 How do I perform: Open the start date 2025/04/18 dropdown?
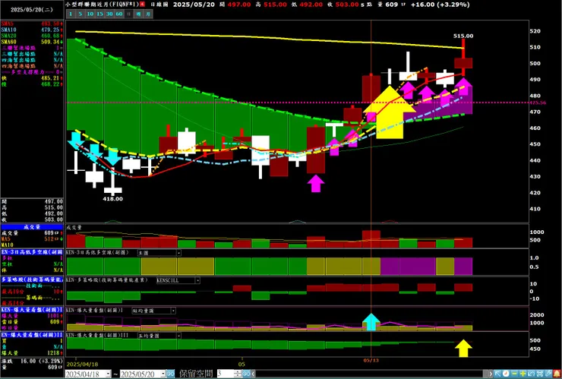[109, 374]
